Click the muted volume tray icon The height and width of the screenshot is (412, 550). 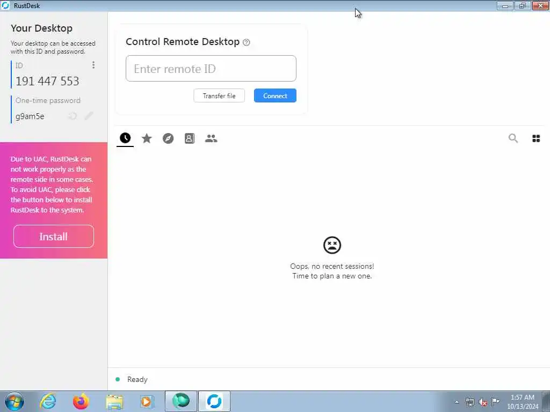coord(483,402)
